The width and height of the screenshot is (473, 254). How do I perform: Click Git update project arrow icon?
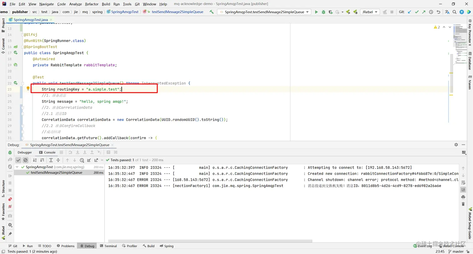click(409, 12)
